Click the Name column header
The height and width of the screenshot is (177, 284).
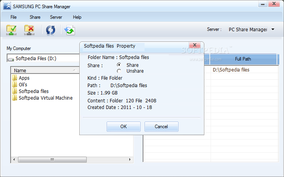(x=45, y=70)
